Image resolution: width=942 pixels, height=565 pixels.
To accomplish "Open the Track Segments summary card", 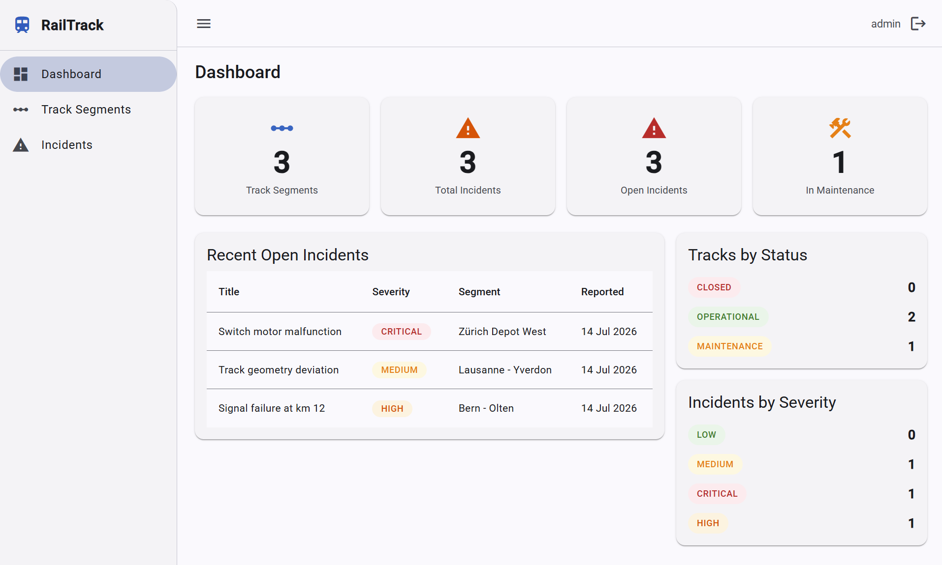I will (x=282, y=156).
